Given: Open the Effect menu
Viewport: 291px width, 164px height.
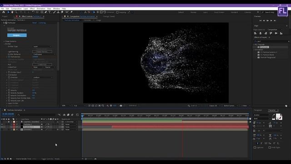Looking at the screenshot, I should [x=32, y=9].
